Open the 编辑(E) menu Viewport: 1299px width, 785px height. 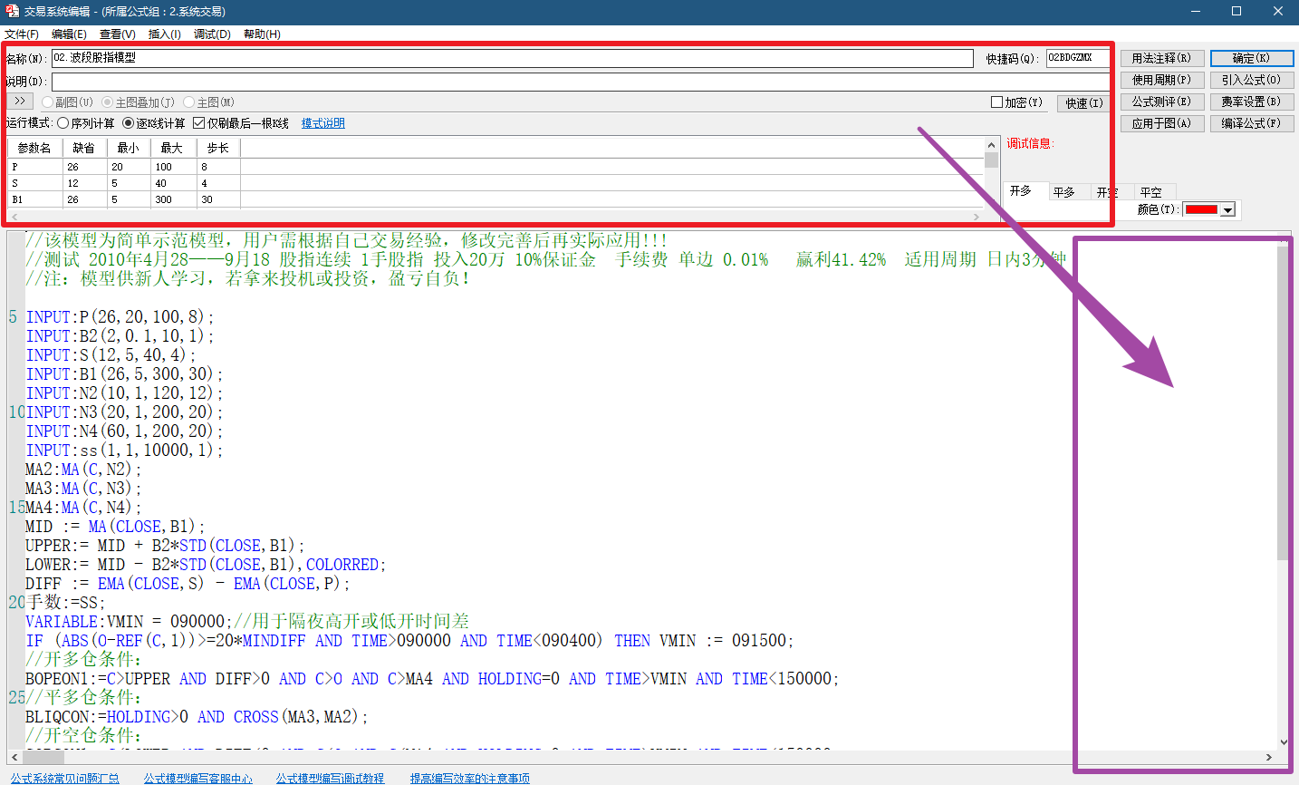69,34
